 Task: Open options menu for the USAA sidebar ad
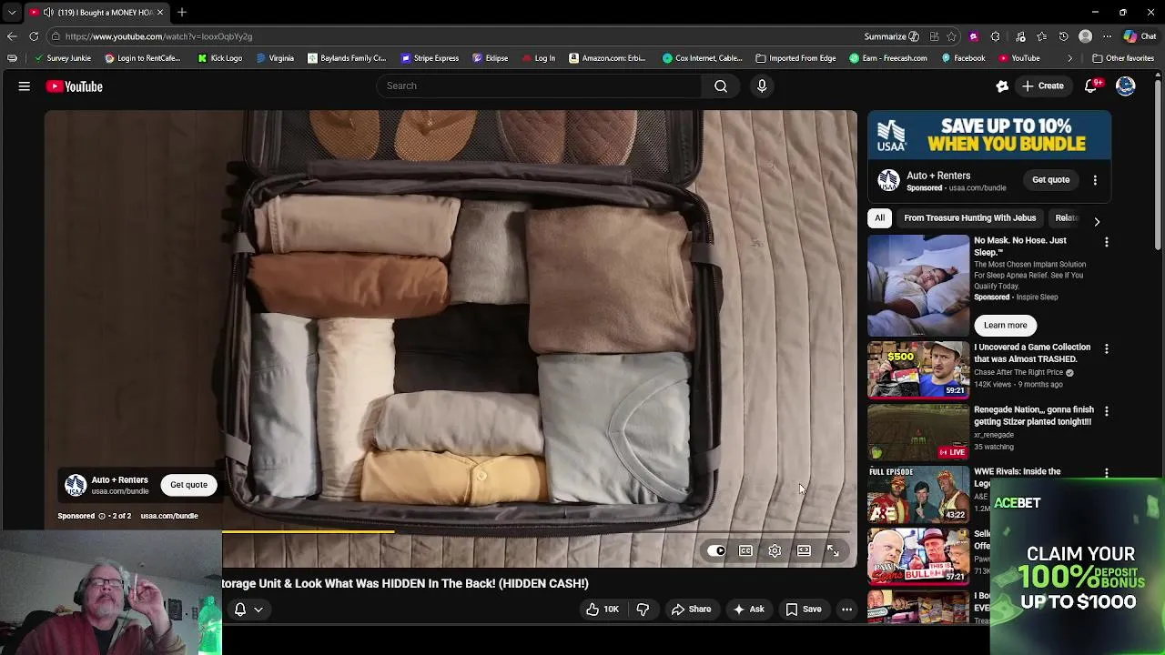point(1095,180)
